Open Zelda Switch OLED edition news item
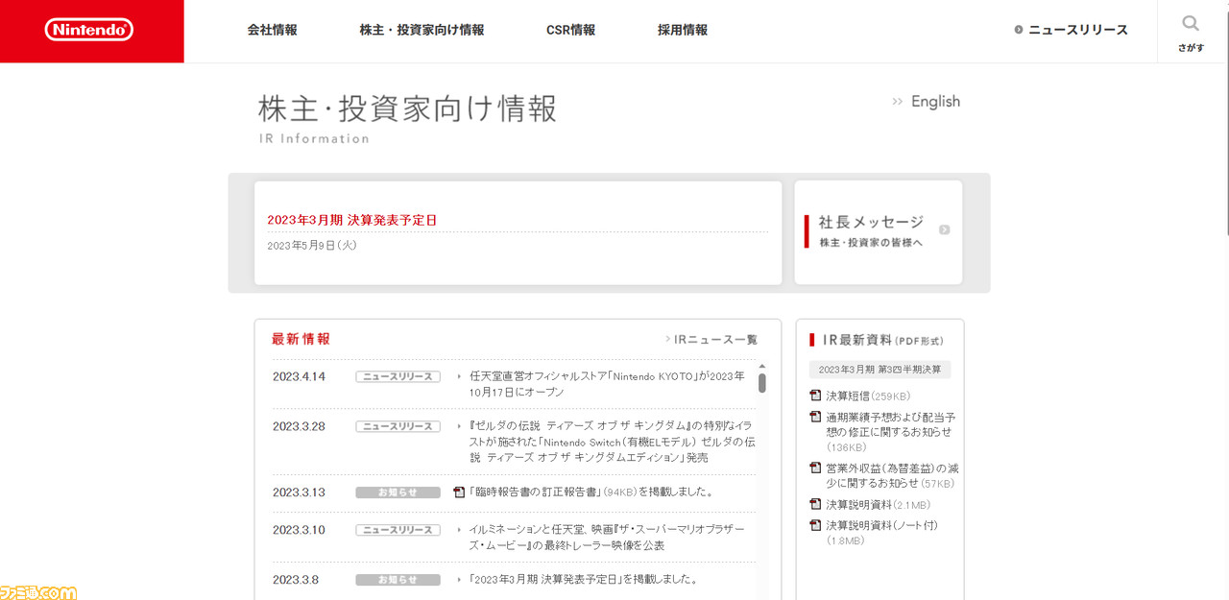This screenshot has width=1229, height=600. (612, 442)
